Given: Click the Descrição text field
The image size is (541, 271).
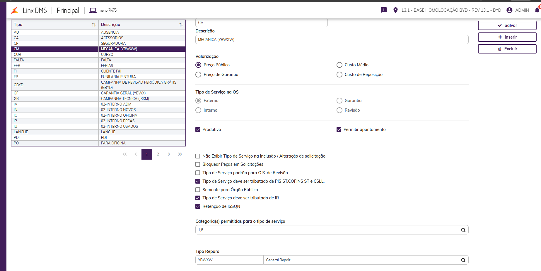Looking at the screenshot, I should pyautogui.click(x=332, y=39).
